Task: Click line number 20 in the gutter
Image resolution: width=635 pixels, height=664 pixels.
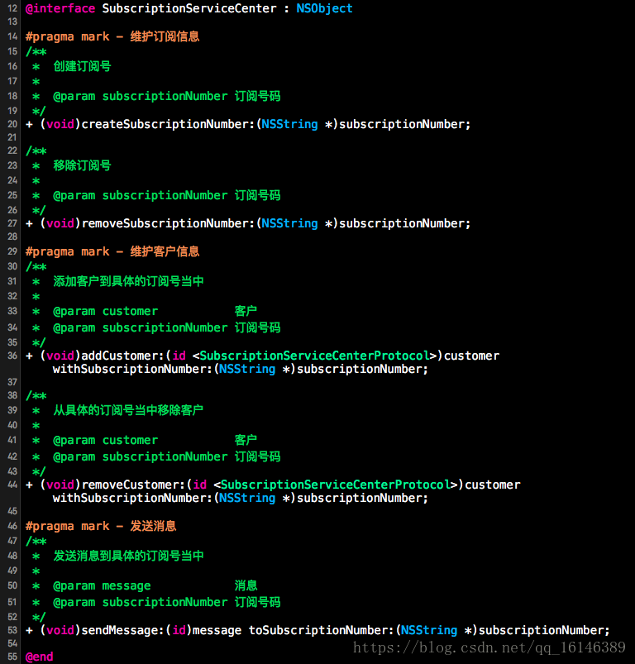Action: pyautogui.click(x=12, y=124)
